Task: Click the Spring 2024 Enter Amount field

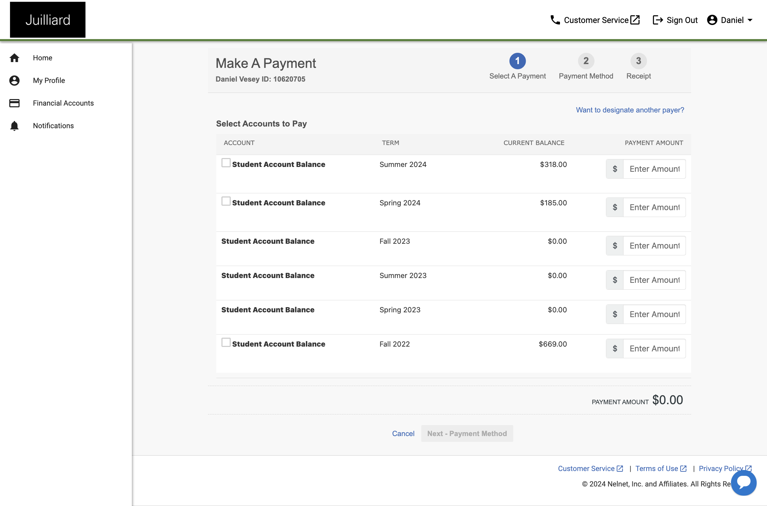Action: click(654, 207)
